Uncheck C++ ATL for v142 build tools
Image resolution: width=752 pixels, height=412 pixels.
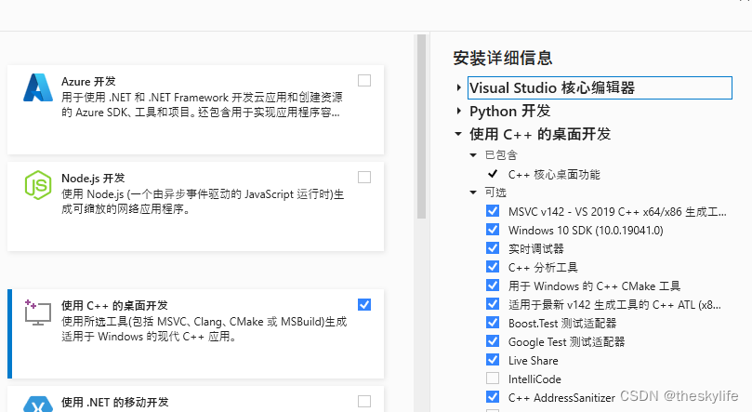point(493,304)
